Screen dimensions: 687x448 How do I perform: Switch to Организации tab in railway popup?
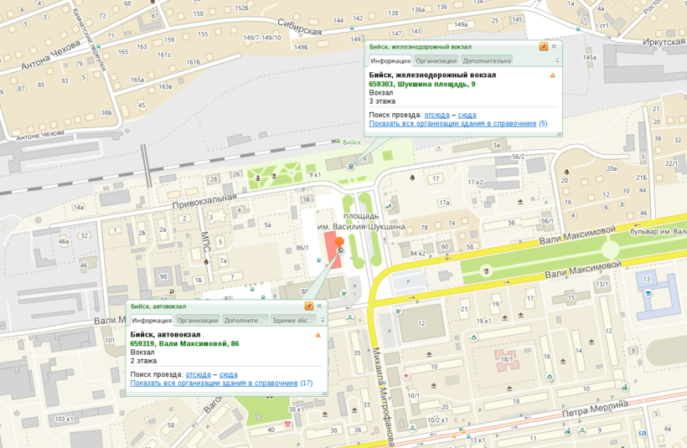[x=436, y=61]
